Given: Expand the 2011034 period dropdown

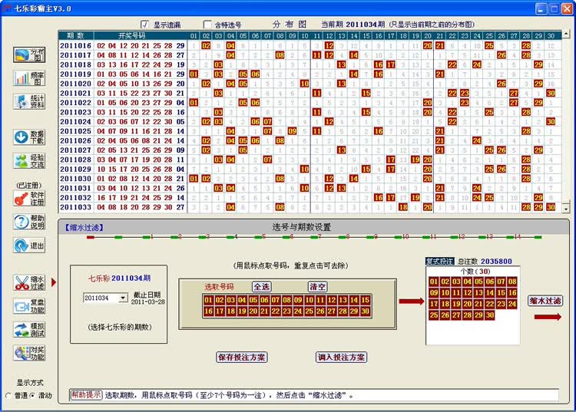Looking at the screenshot, I should click(124, 298).
